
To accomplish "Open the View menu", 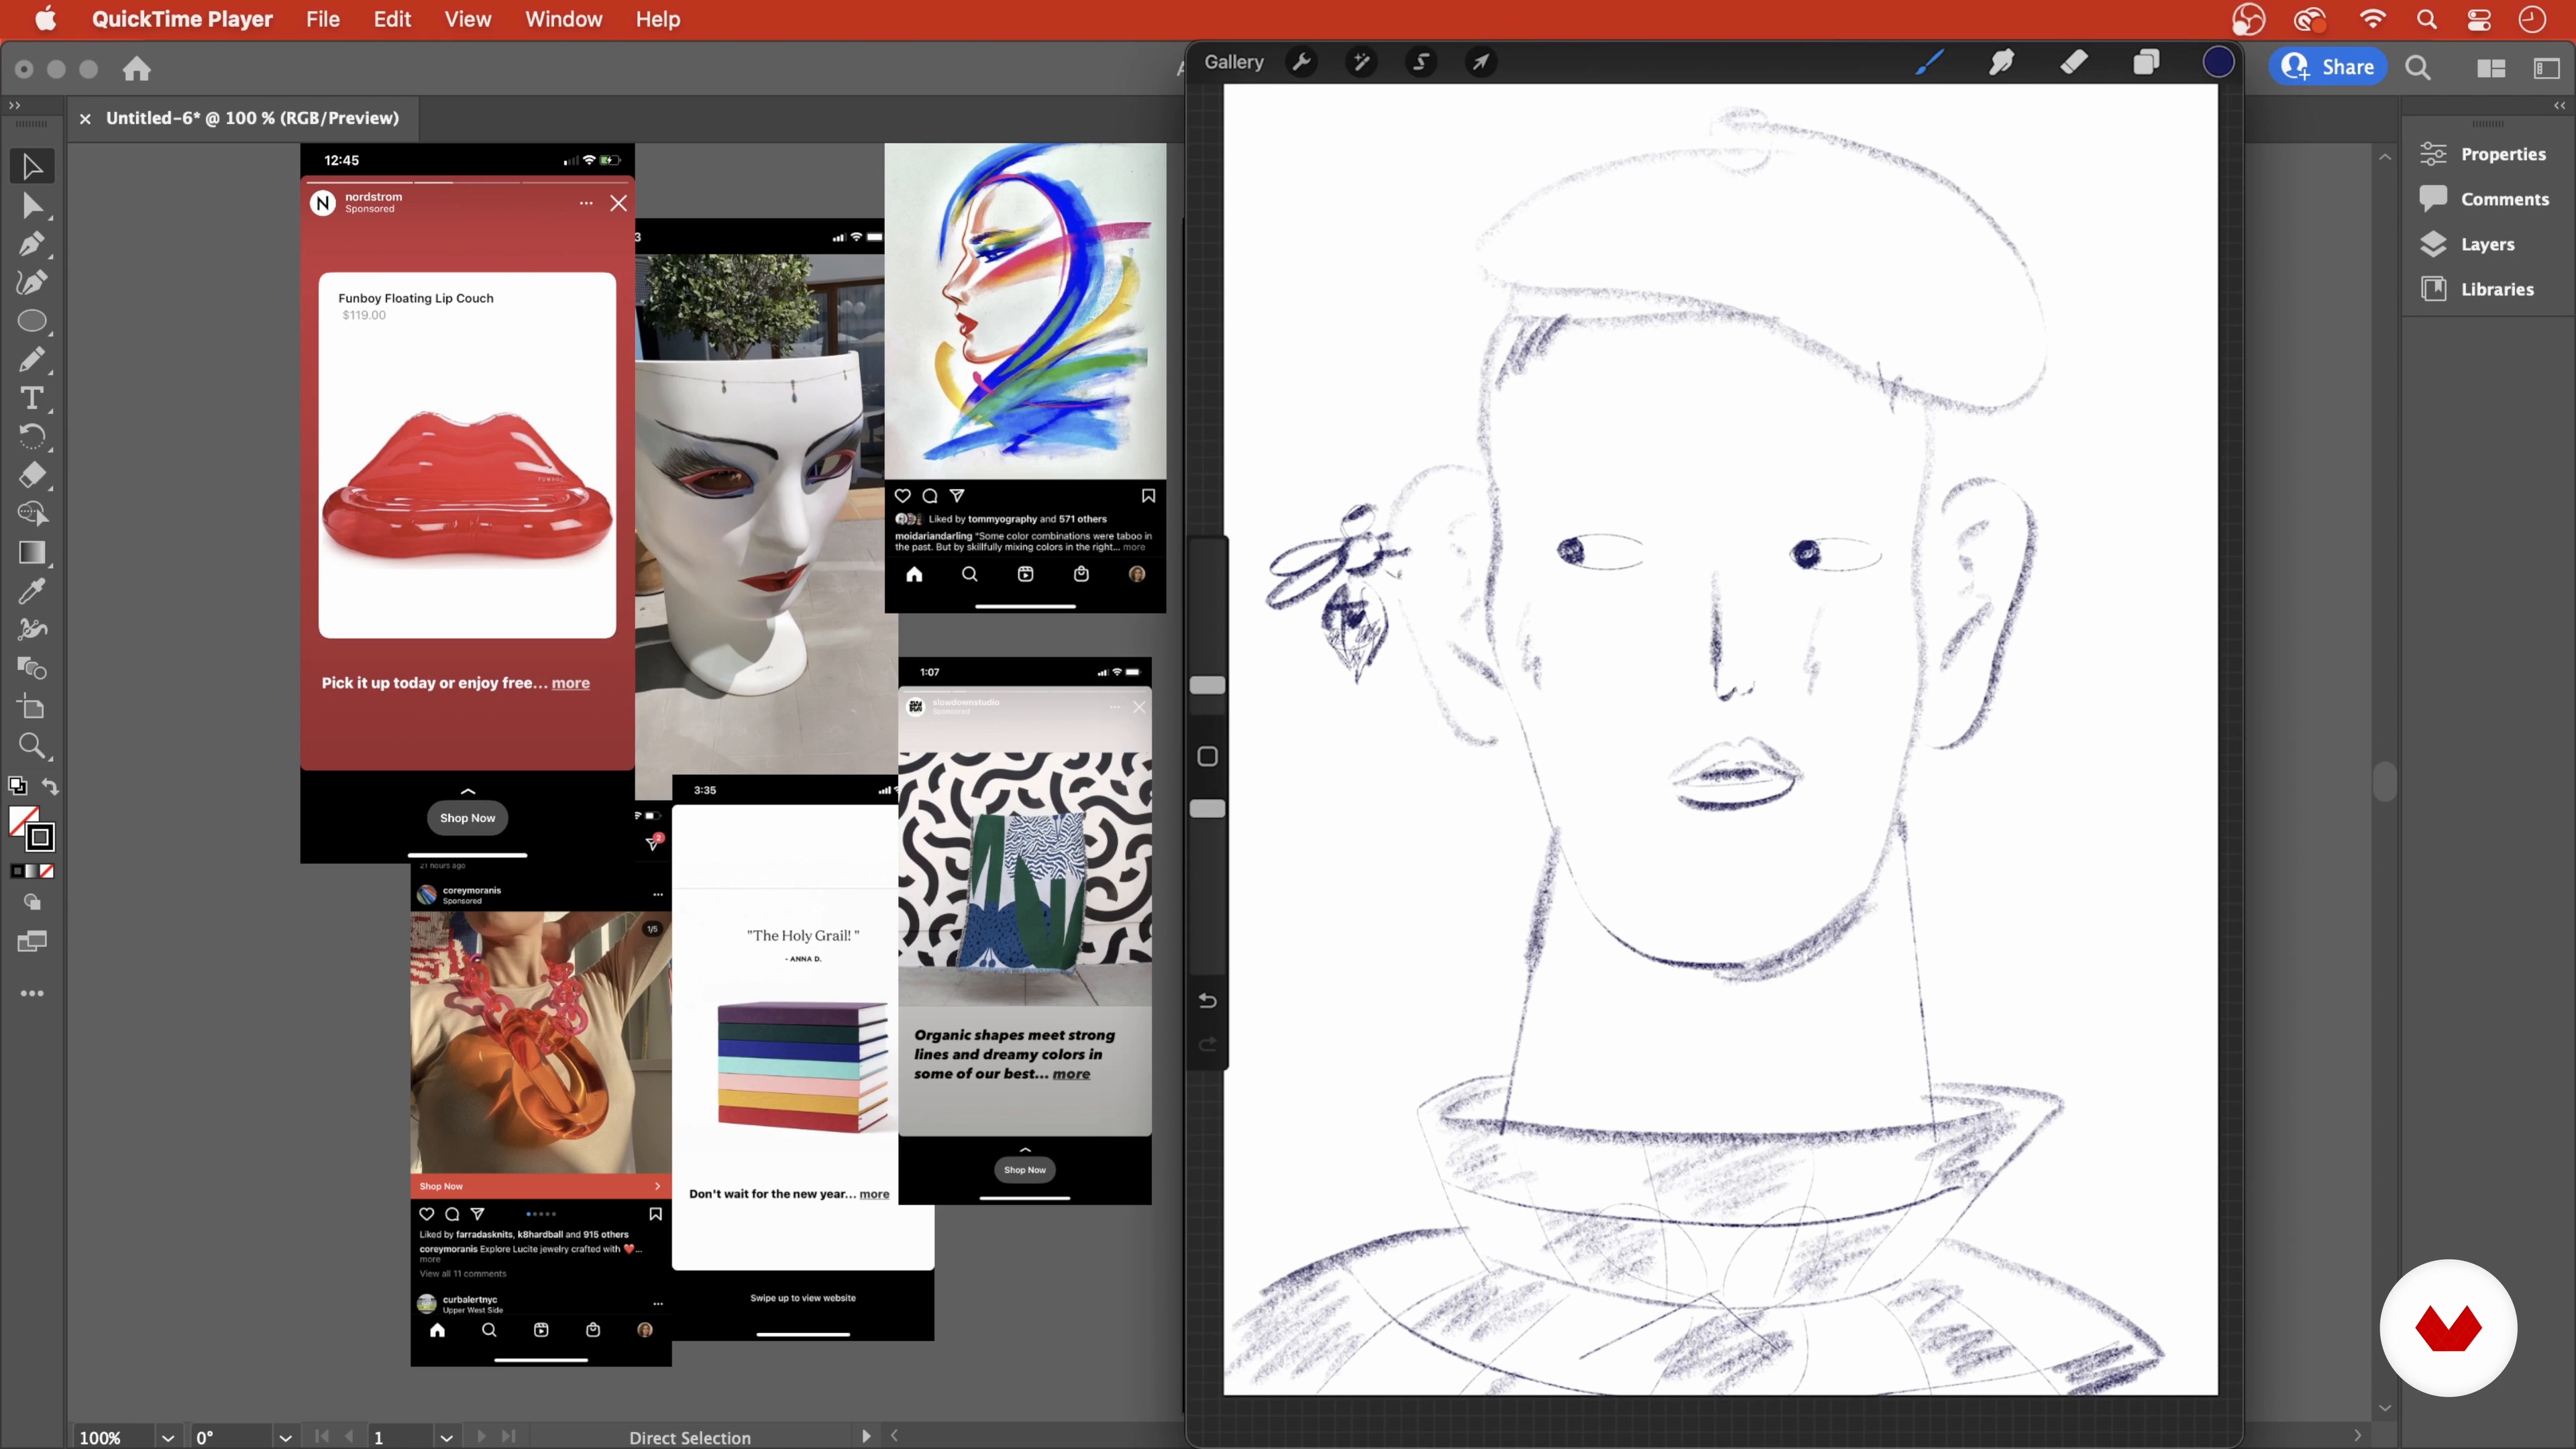I will [x=467, y=19].
